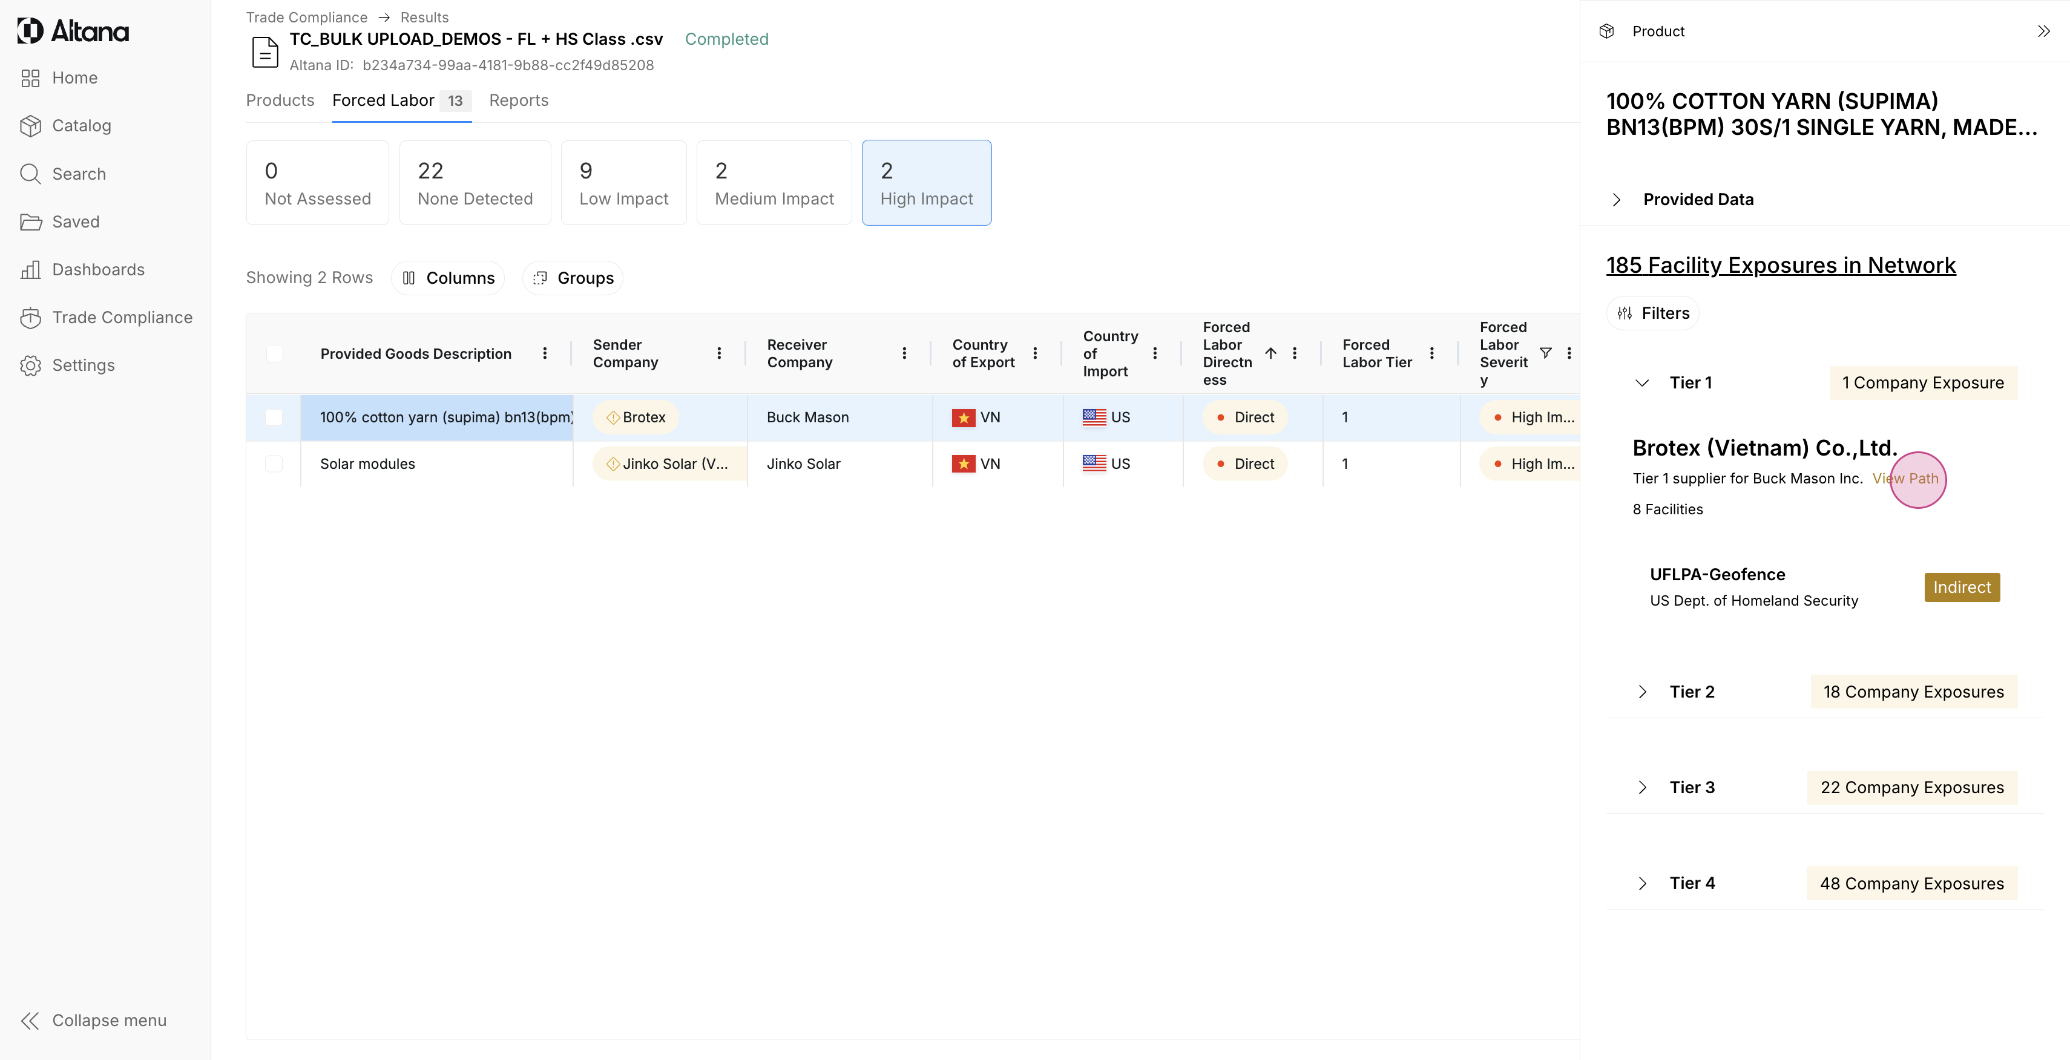Click View Path link for Brotex
Screen dimensions: 2070x1060
coord(1905,479)
